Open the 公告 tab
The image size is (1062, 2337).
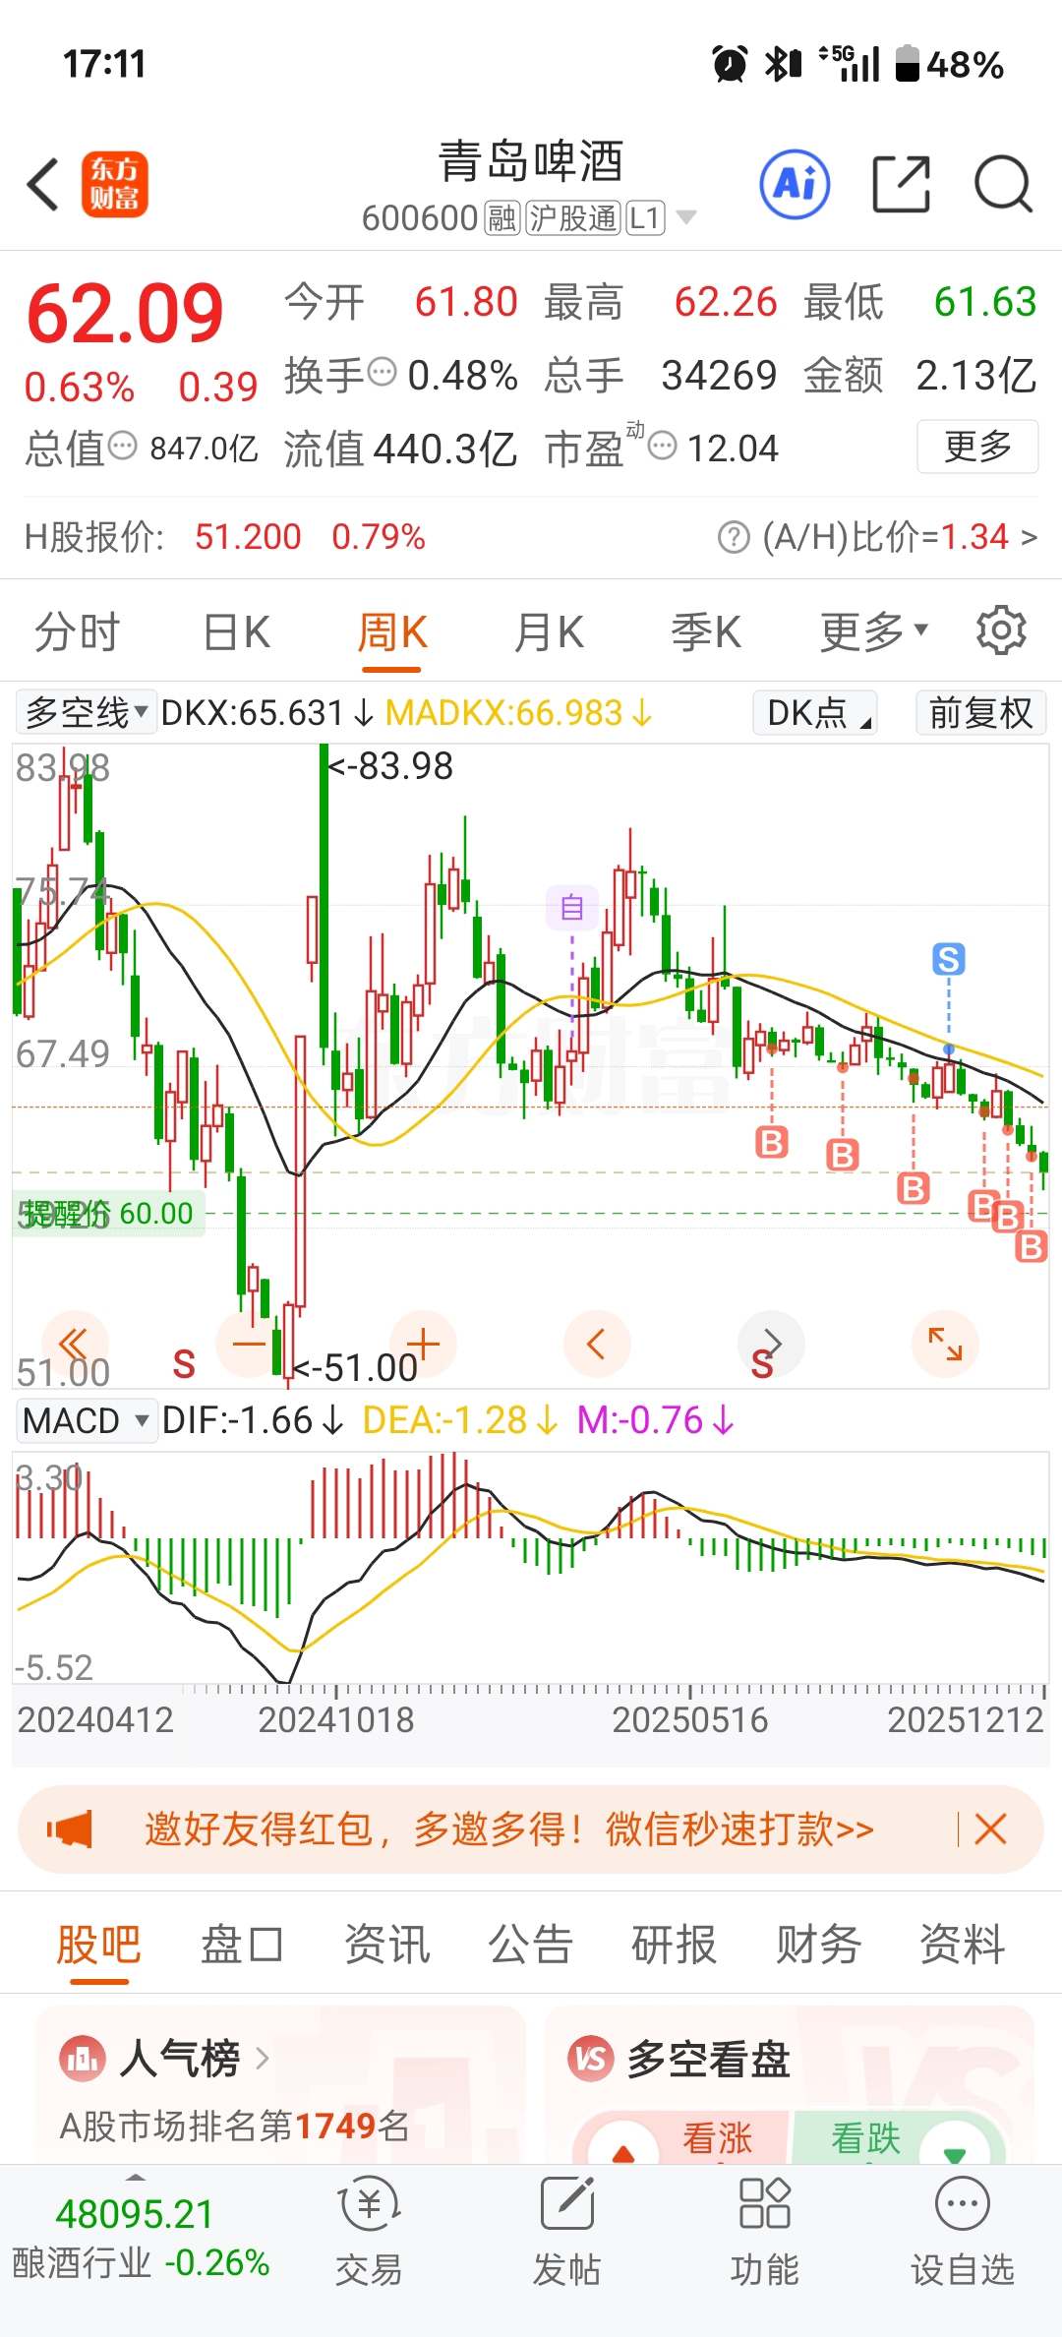point(530,1945)
